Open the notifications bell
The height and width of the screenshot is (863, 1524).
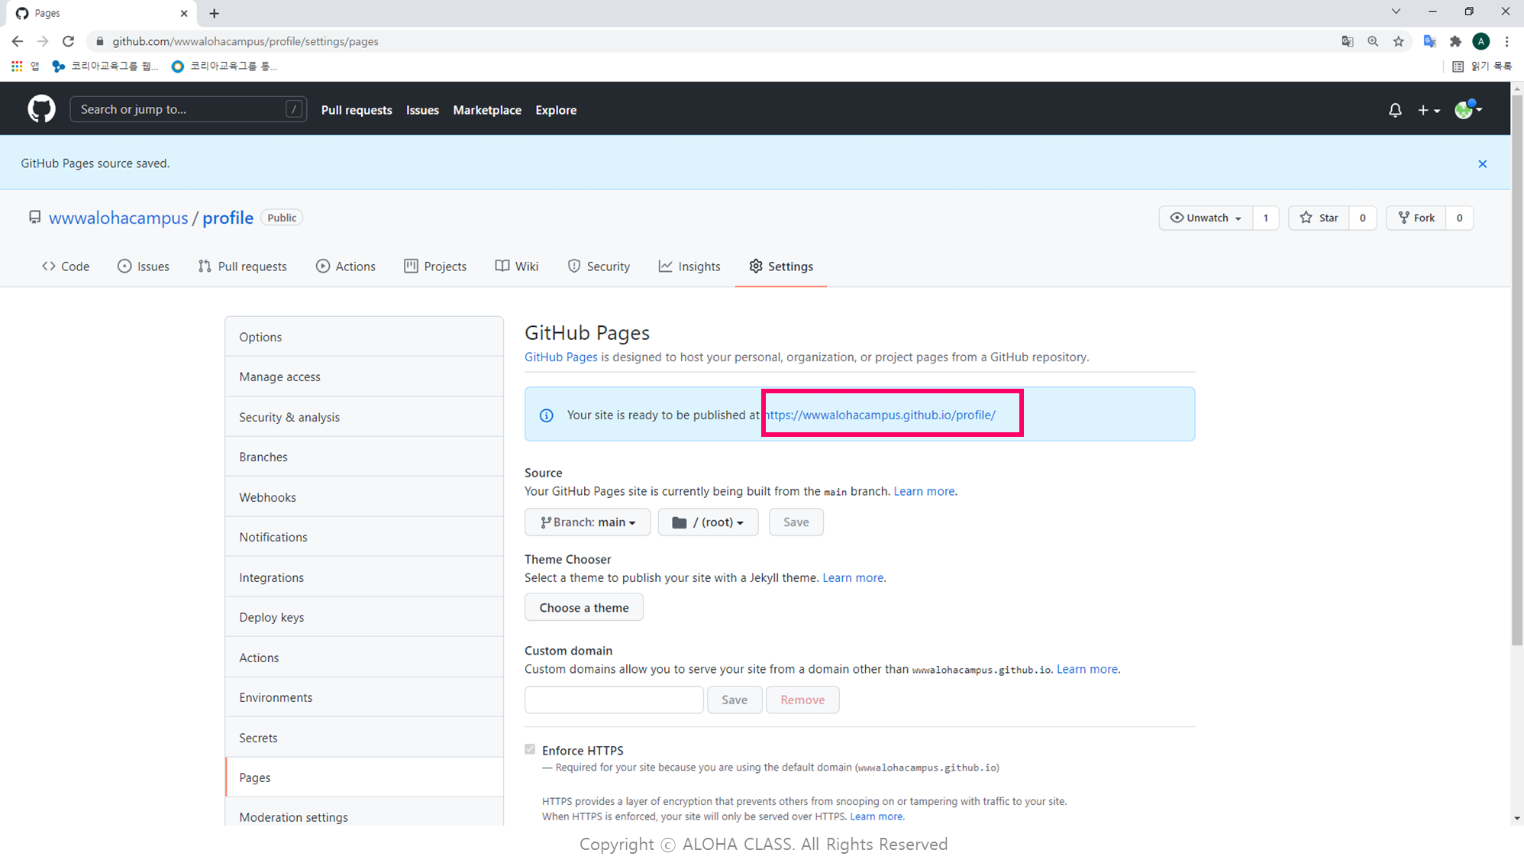coord(1395,110)
